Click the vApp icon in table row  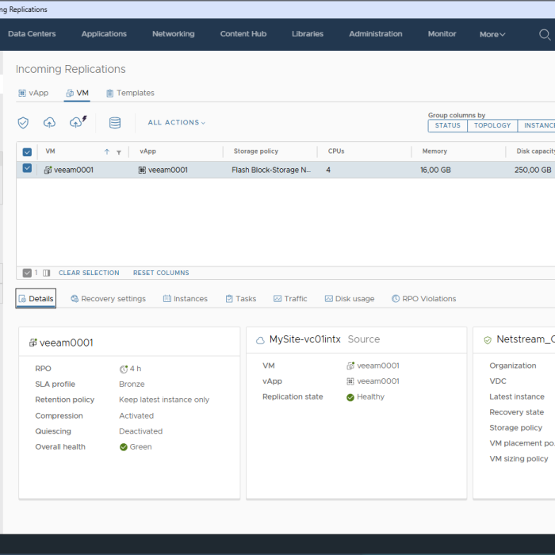click(x=142, y=170)
